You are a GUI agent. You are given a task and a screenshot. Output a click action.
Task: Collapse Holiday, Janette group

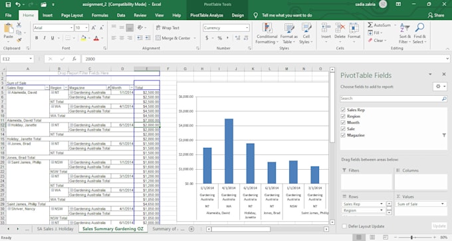pos(9,125)
